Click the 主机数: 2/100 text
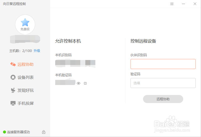This screenshot has width=201, height=137. (21, 51)
